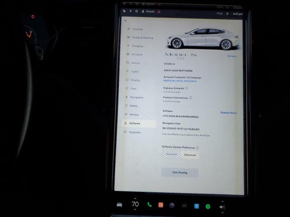Tap the garage icon in status bar
This screenshot has height=217, width=290.
coord(136,11)
